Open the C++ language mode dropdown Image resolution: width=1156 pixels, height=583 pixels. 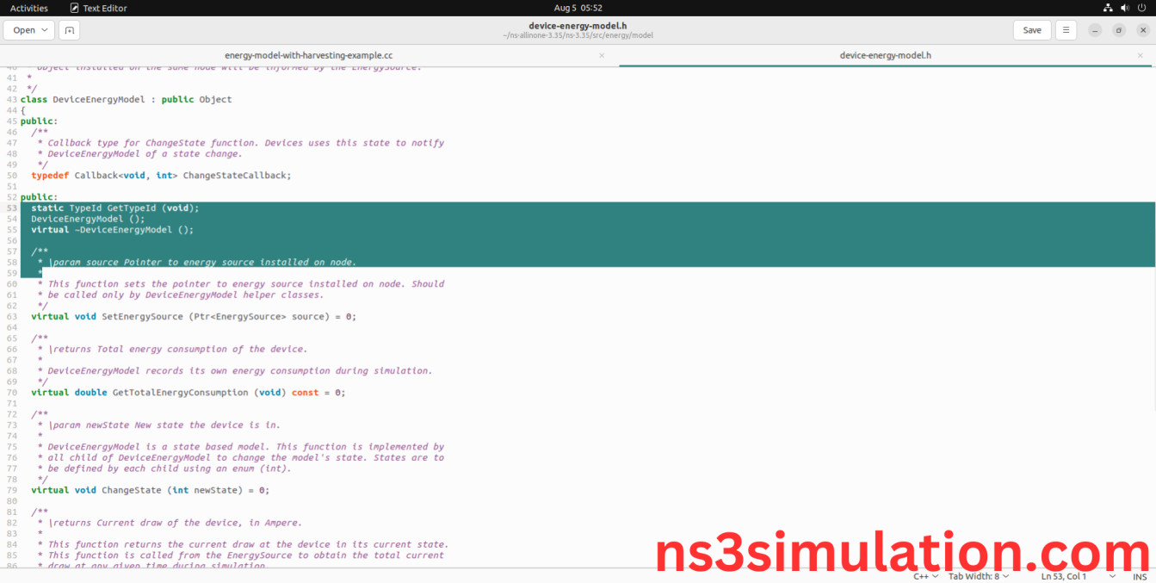[x=924, y=576]
